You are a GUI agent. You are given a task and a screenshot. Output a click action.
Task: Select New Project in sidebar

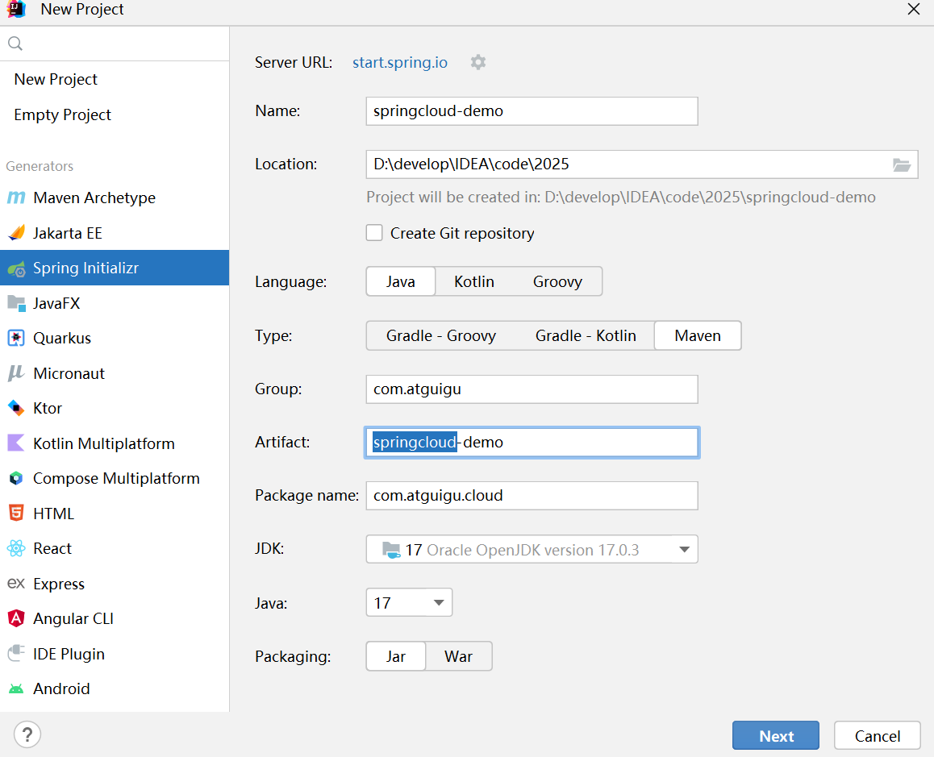pos(115,79)
